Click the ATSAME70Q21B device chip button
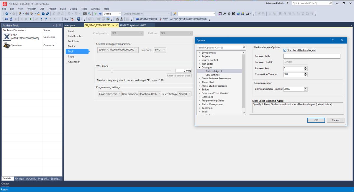The width and height of the screenshot is (354, 192). click(146, 19)
